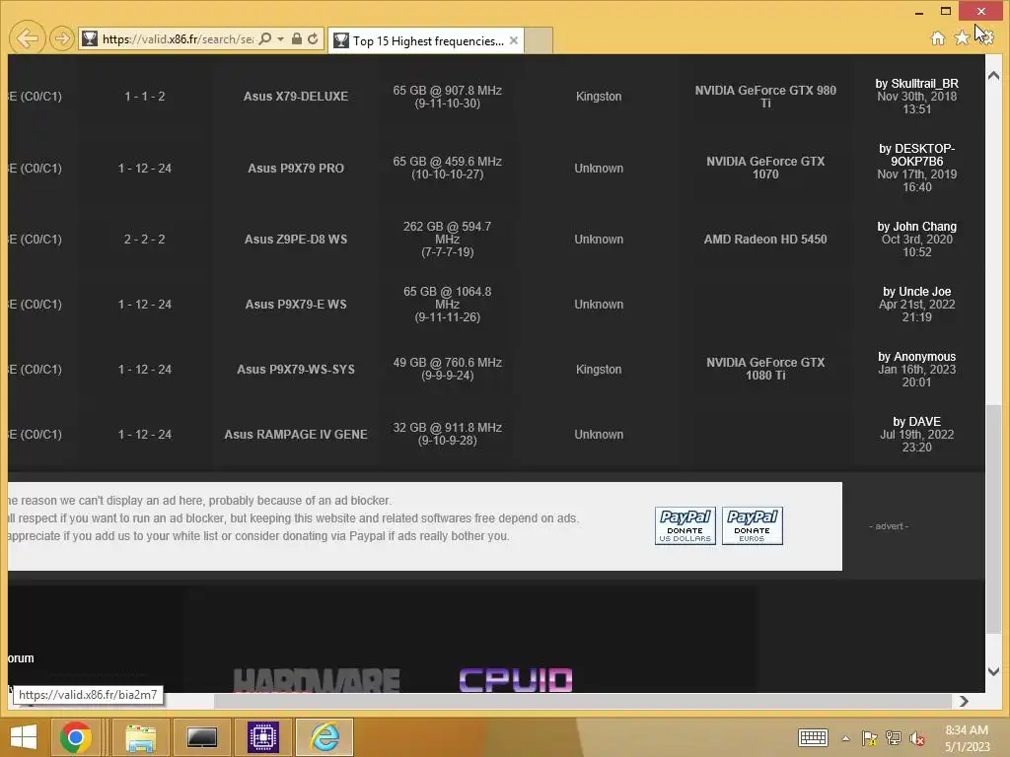Open Favorites star icon
The image size is (1010, 757).
[961, 38]
